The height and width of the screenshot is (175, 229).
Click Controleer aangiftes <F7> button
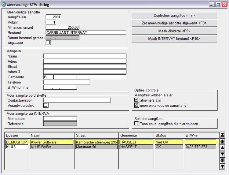(x=174, y=16)
